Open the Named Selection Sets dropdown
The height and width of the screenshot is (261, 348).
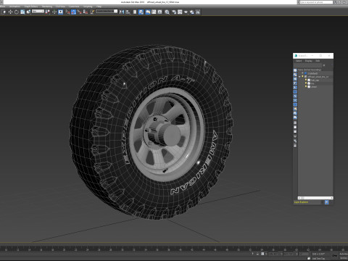coord(107,12)
